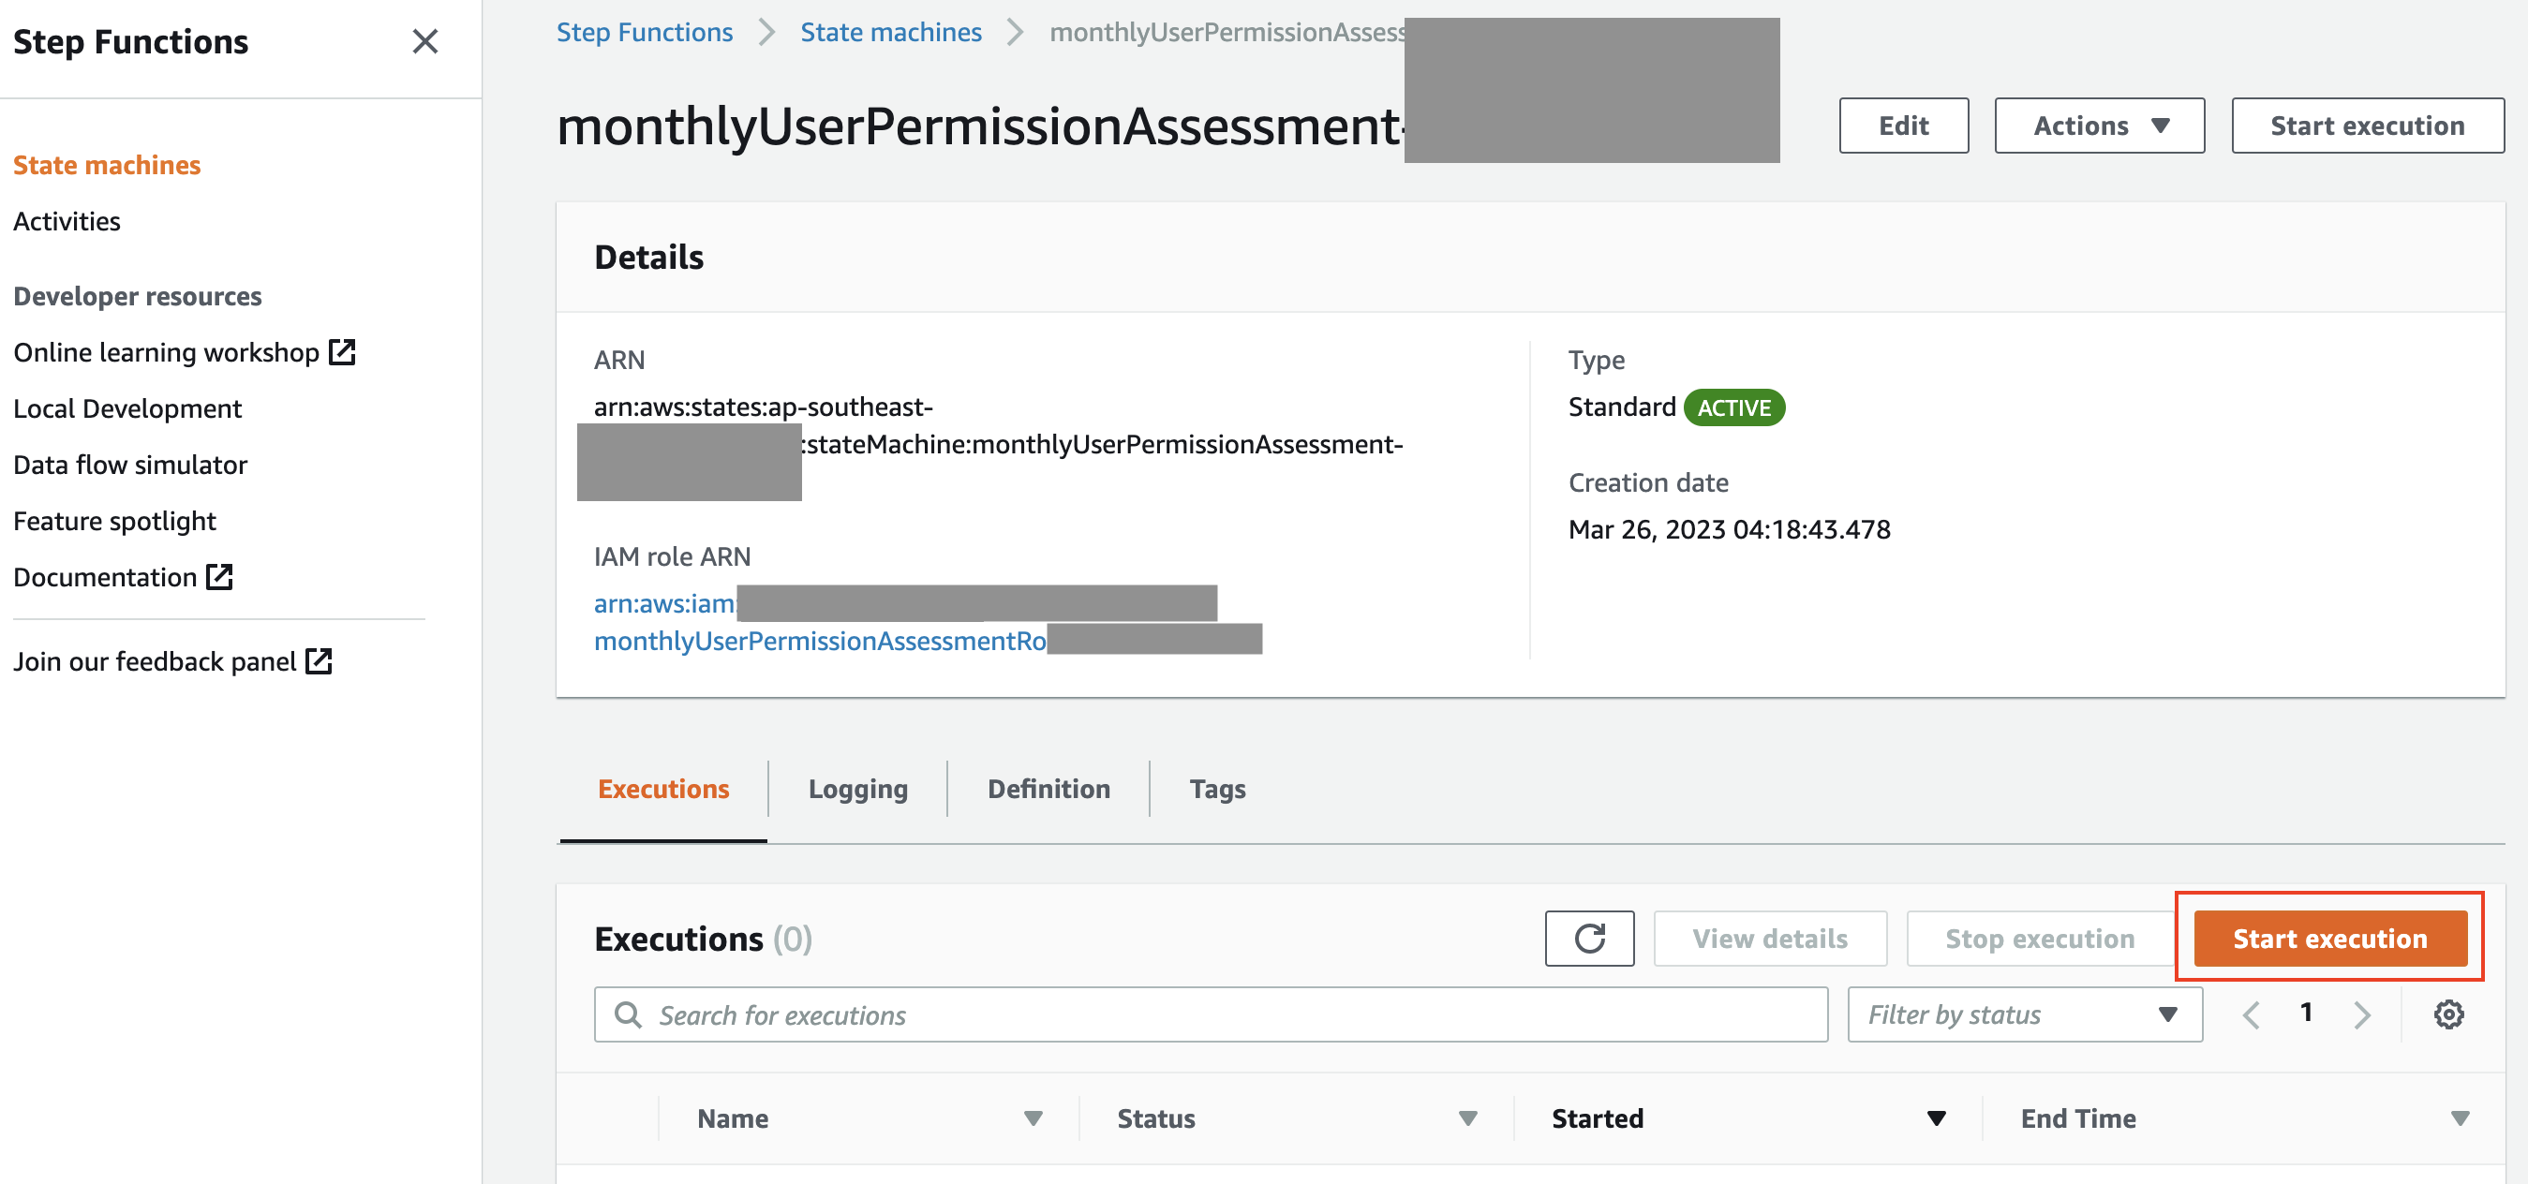Viewport: 2528px width, 1184px height.
Task: Sort by Name column arrow
Action: [x=1033, y=1118]
